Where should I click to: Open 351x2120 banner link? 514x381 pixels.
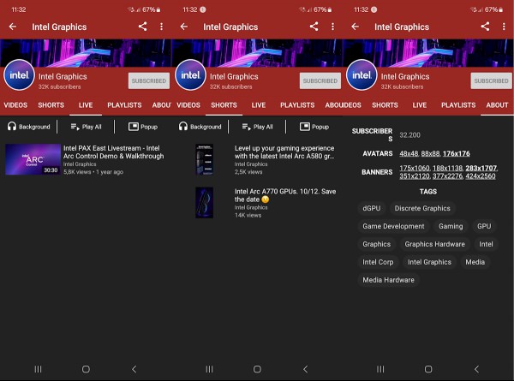415,176
